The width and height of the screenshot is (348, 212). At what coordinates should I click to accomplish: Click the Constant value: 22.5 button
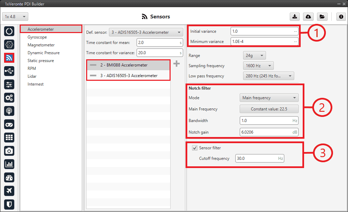(x=269, y=109)
